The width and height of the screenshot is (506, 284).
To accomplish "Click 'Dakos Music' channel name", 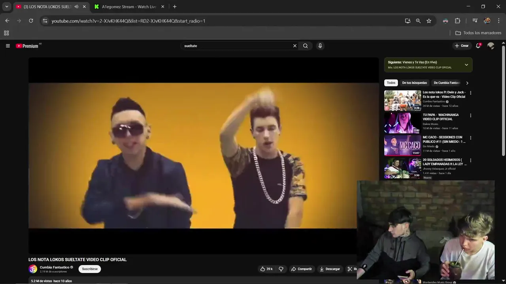I will click(x=430, y=124).
